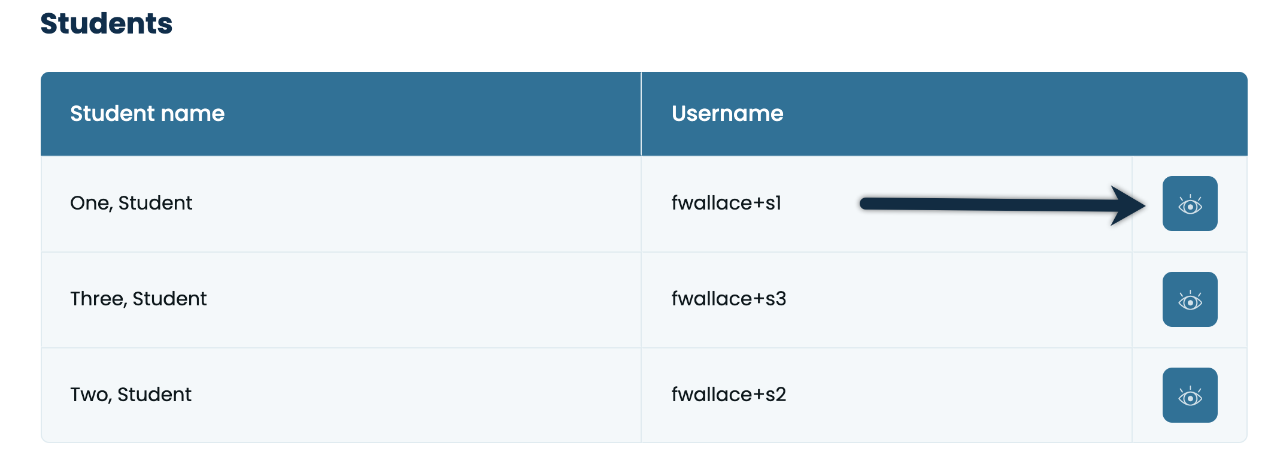Sort by the Student name column header
1268x467 pixels.
click(x=147, y=114)
